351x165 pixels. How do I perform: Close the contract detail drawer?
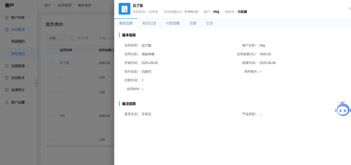tap(350, 8)
